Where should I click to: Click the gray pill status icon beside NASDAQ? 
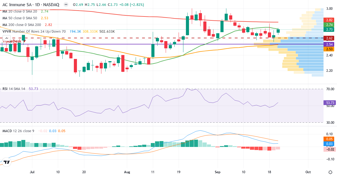tap(66, 5)
